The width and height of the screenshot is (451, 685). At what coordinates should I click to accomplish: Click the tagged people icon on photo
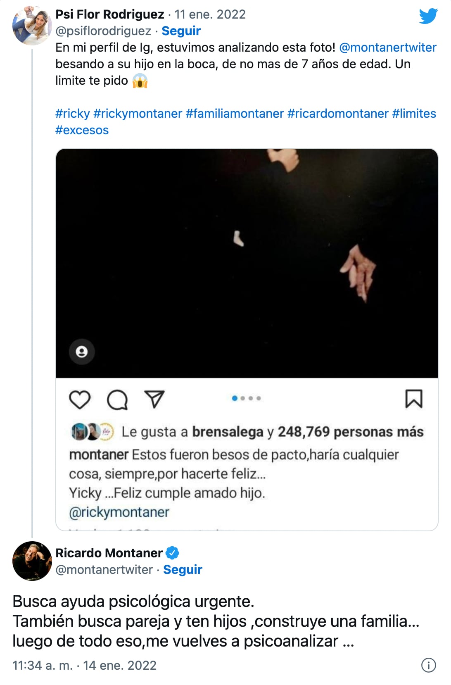[82, 352]
